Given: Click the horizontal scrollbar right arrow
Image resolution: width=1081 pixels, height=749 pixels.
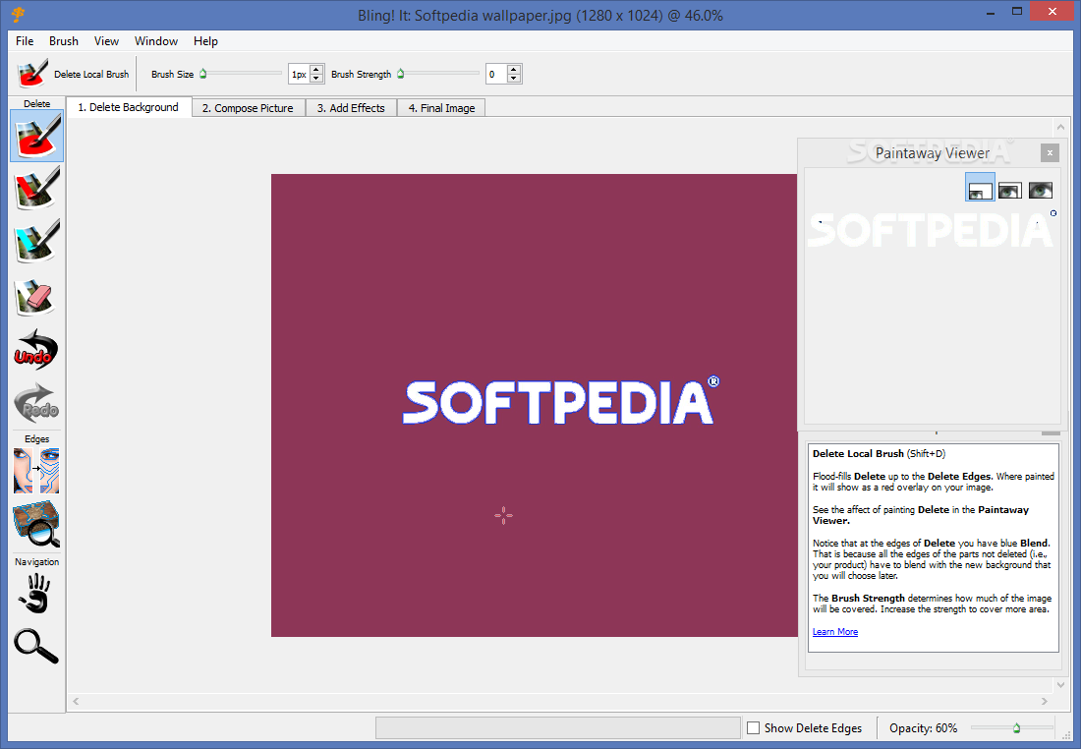Looking at the screenshot, I should 1045,702.
